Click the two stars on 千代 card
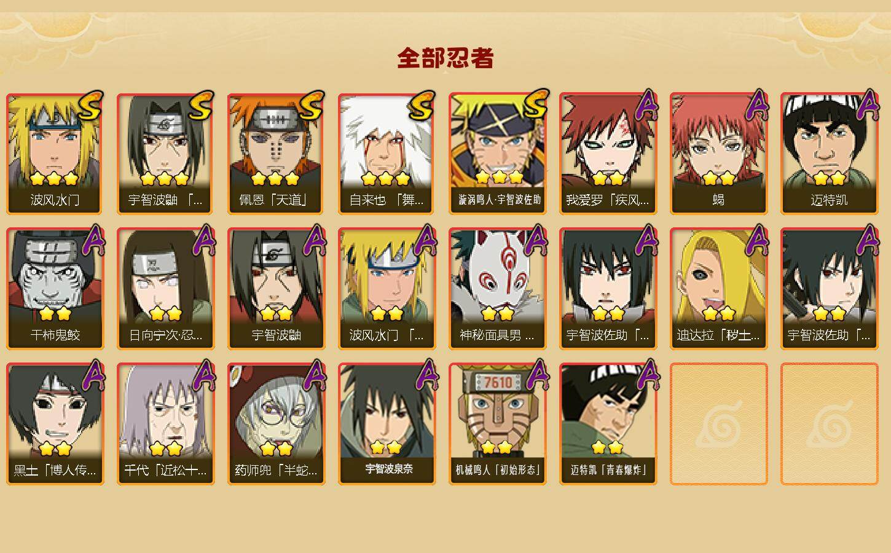 [166, 449]
